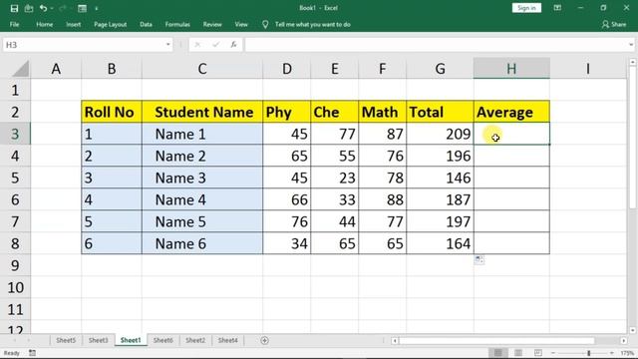
Task: Click vertical scrollbar down arrow
Action: pos(632,330)
